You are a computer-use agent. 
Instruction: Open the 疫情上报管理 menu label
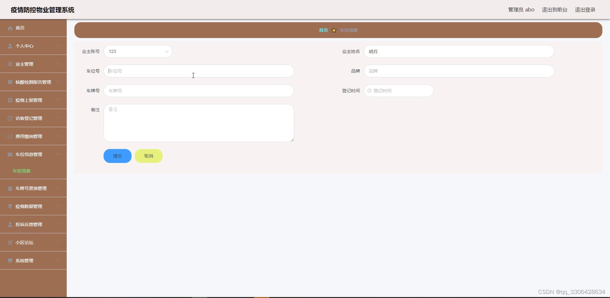click(x=29, y=100)
